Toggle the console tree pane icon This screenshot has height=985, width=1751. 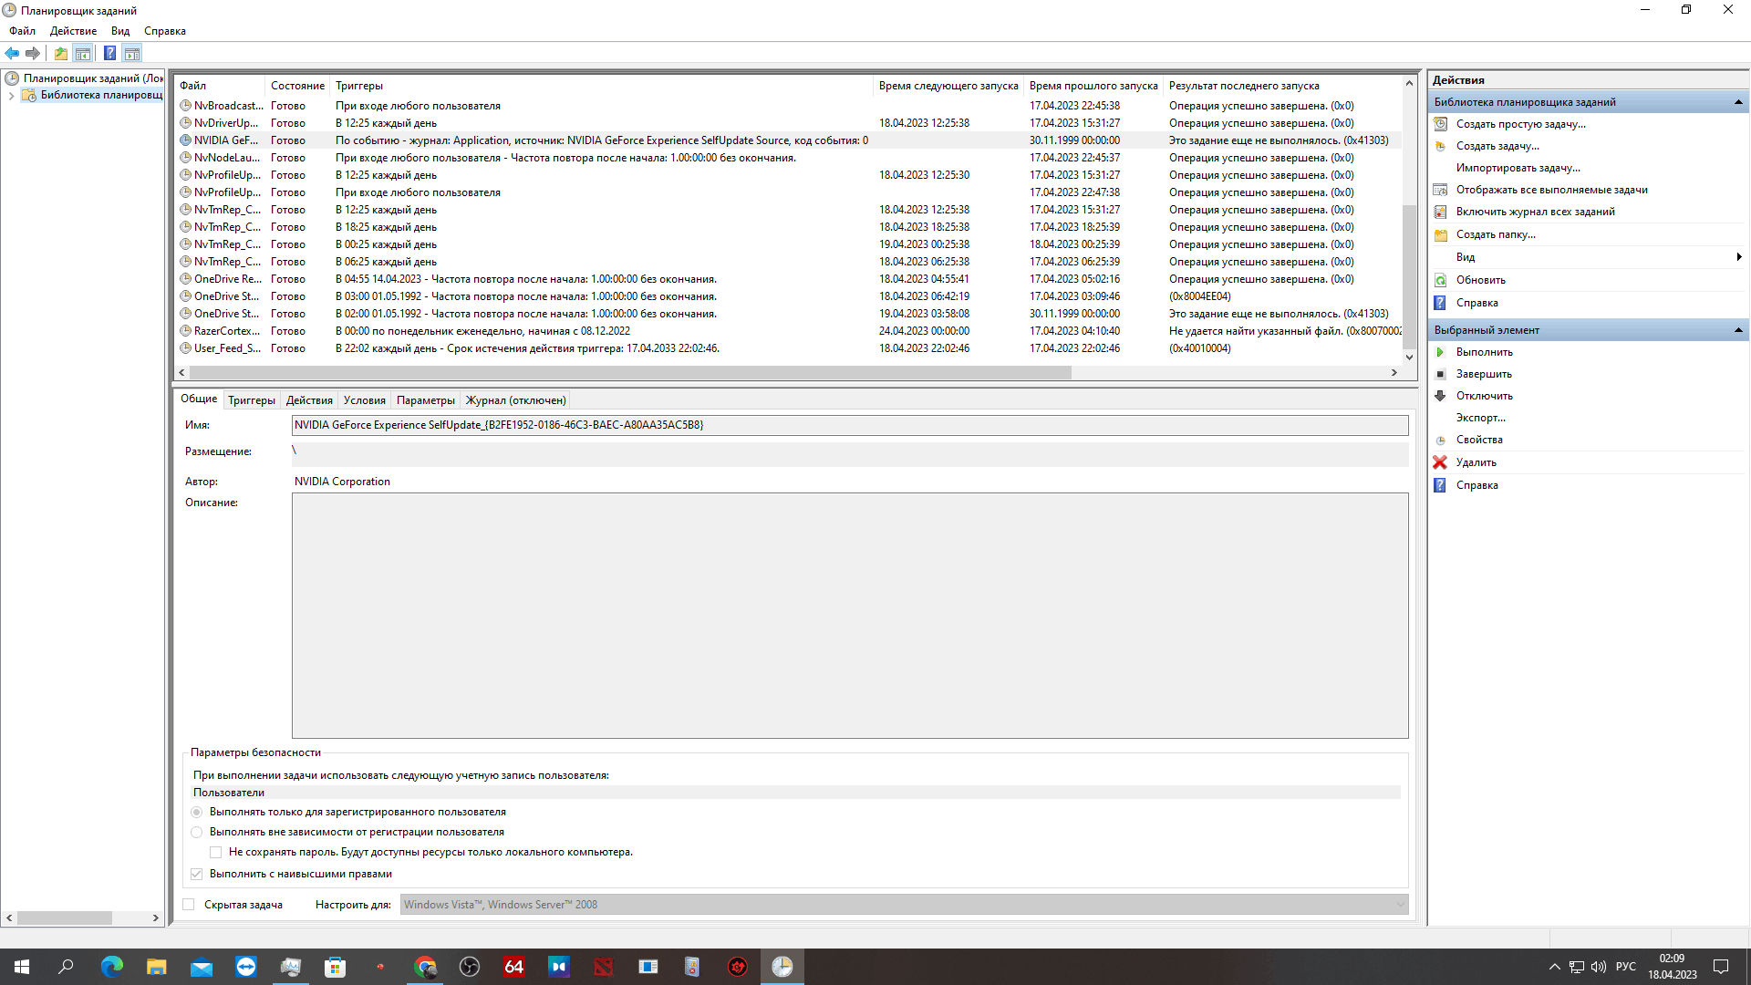[83, 54]
